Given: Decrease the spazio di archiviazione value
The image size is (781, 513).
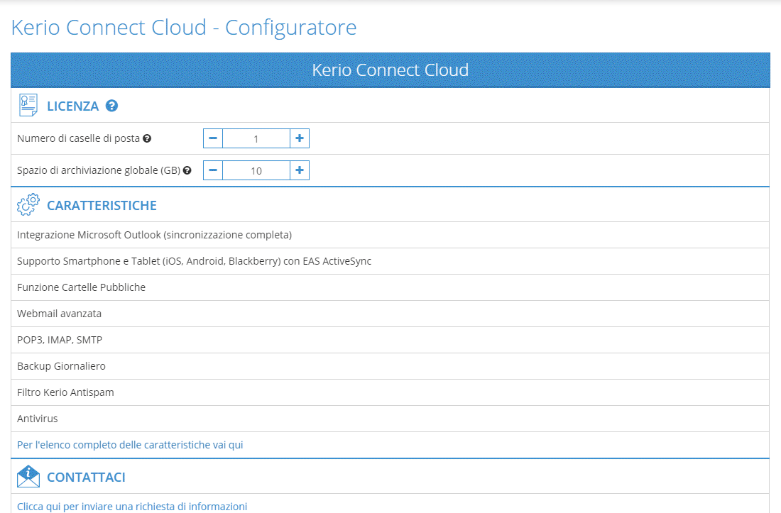Looking at the screenshot, I should (x=213, y=170).
